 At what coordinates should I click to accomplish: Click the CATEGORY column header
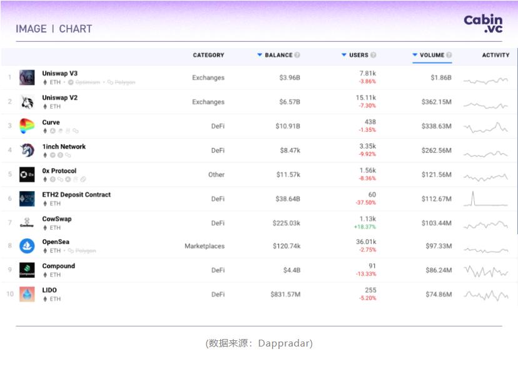click(208, 55)
